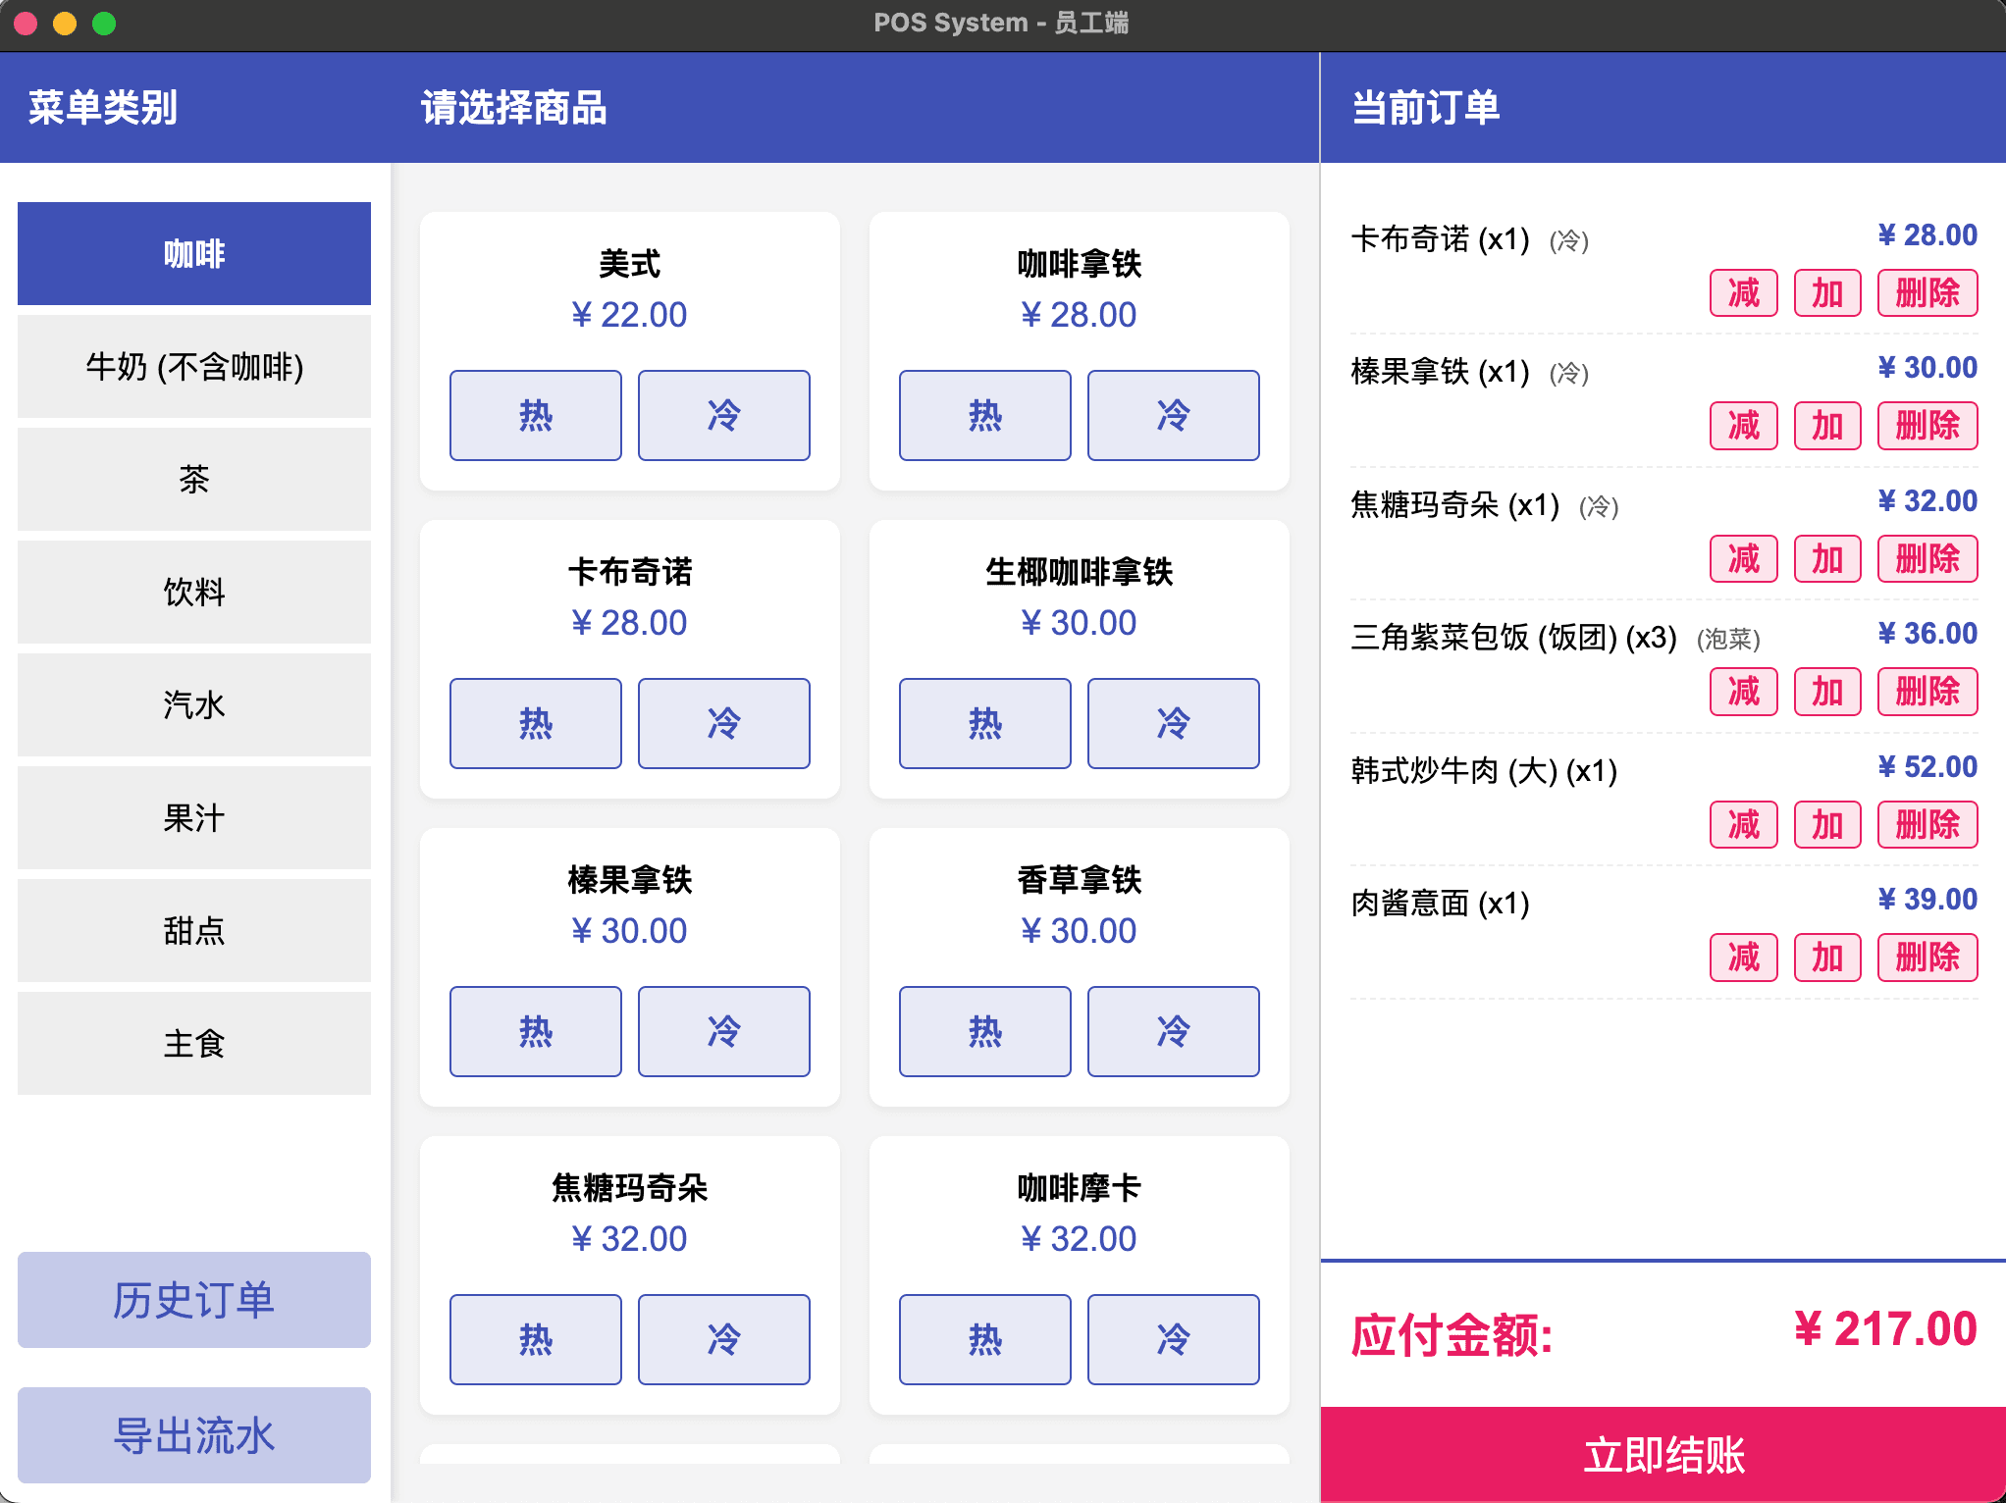Pick the 冷 option for 焦糖玛奇朵
2006x1503 pixels.
pyautogui.click(x=723, y=1339)
